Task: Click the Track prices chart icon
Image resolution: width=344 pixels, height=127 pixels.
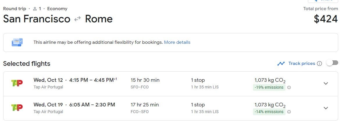Action: 281,63
